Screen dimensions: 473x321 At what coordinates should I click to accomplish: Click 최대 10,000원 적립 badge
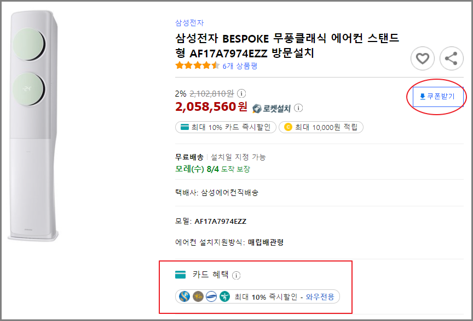[321, 127]
